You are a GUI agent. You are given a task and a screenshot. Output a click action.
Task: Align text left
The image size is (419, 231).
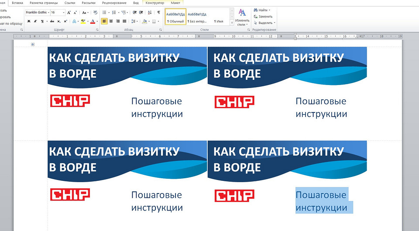point(104,21)
